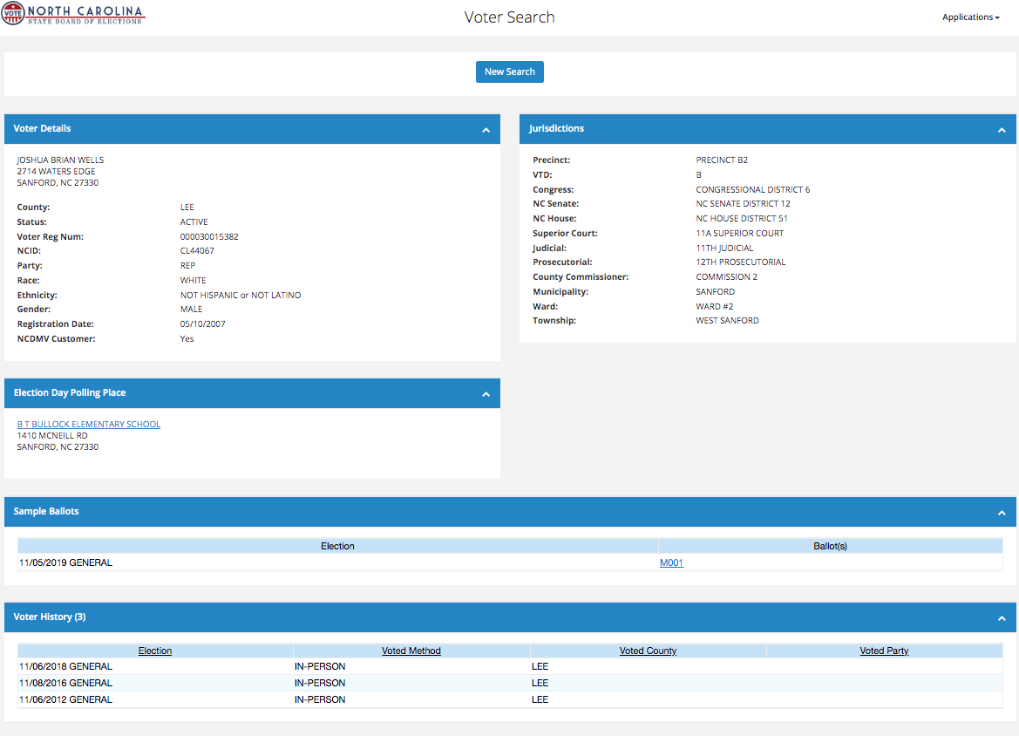
Task: Select the Municipality value SANFORD
Action: (716, 292)
